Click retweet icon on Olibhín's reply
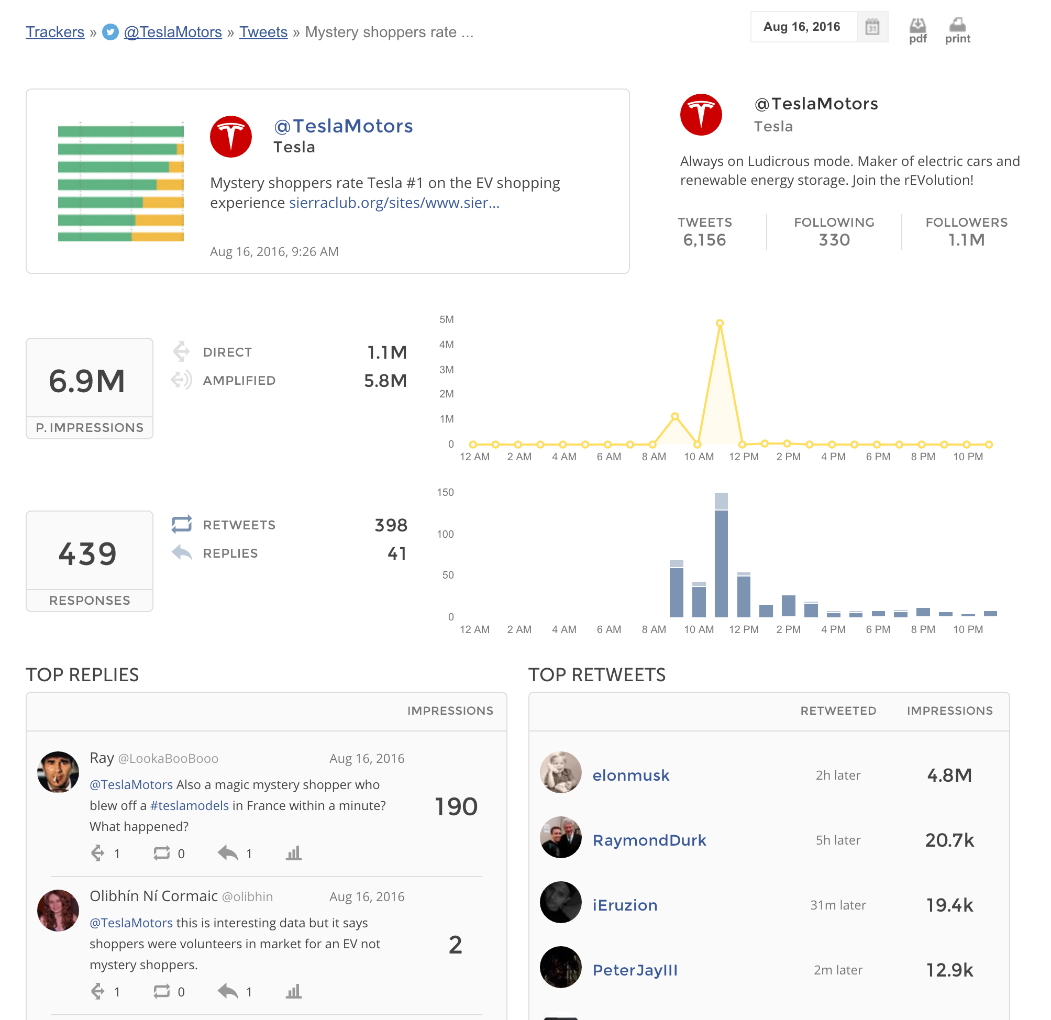Screen dimensions: 1051x1020 click(x=161, y=992)
